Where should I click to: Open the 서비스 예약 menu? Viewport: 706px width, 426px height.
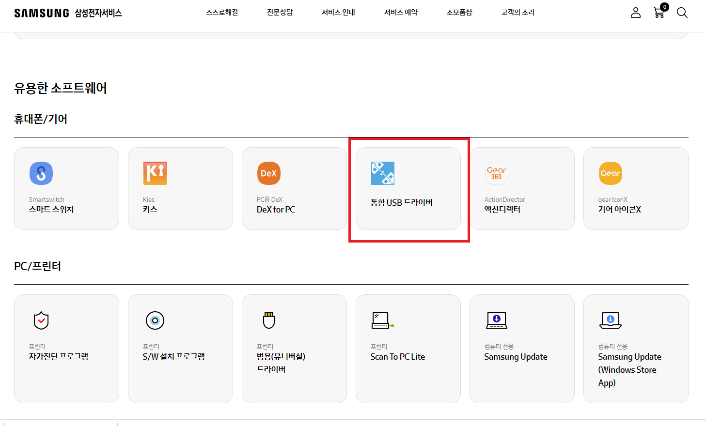pos(401,13)
